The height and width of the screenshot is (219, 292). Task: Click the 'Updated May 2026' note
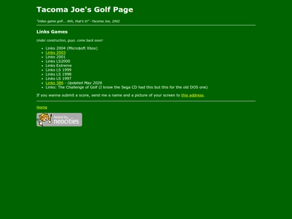(x=85, y=83)
